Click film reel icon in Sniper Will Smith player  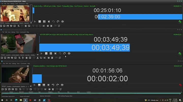click(69, 54)
